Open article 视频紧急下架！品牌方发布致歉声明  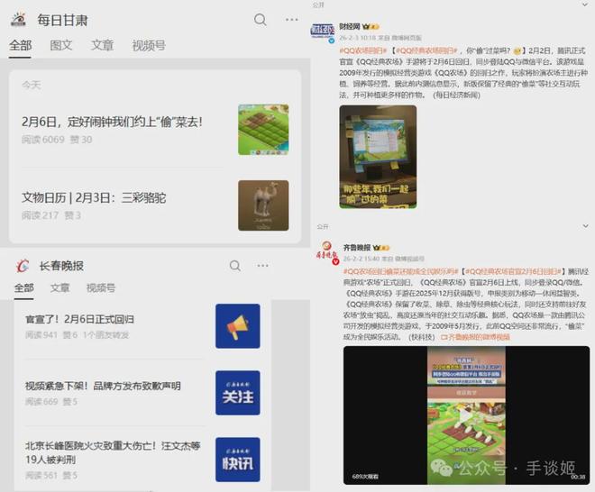(x=103, y=386)
